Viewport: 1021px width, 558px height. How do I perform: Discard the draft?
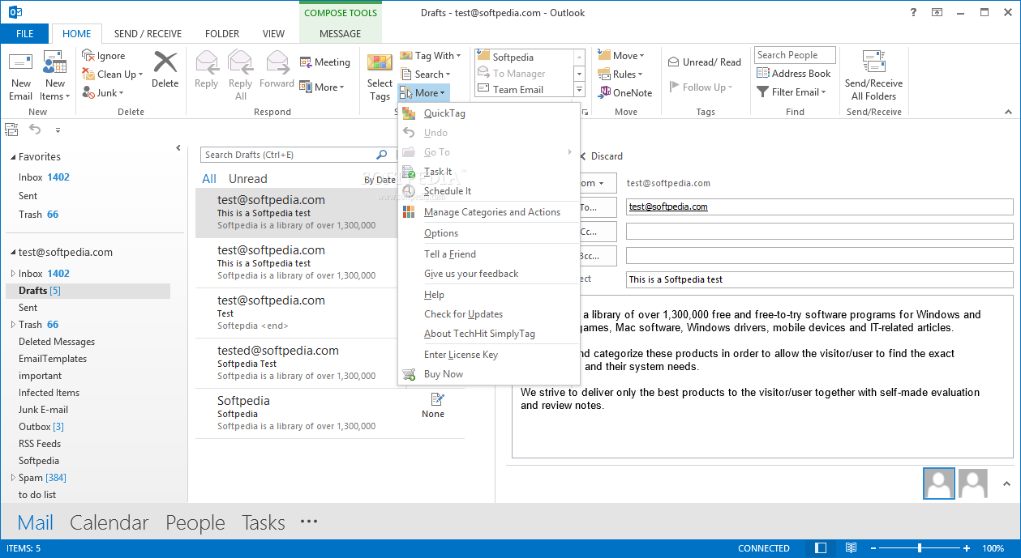tap(601, 156)
